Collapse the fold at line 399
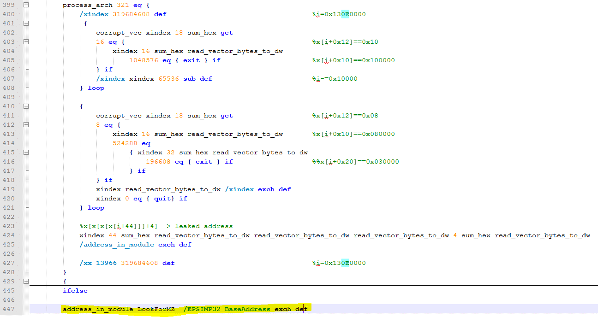The image size is (598, 317). click(x=26, y=5)
